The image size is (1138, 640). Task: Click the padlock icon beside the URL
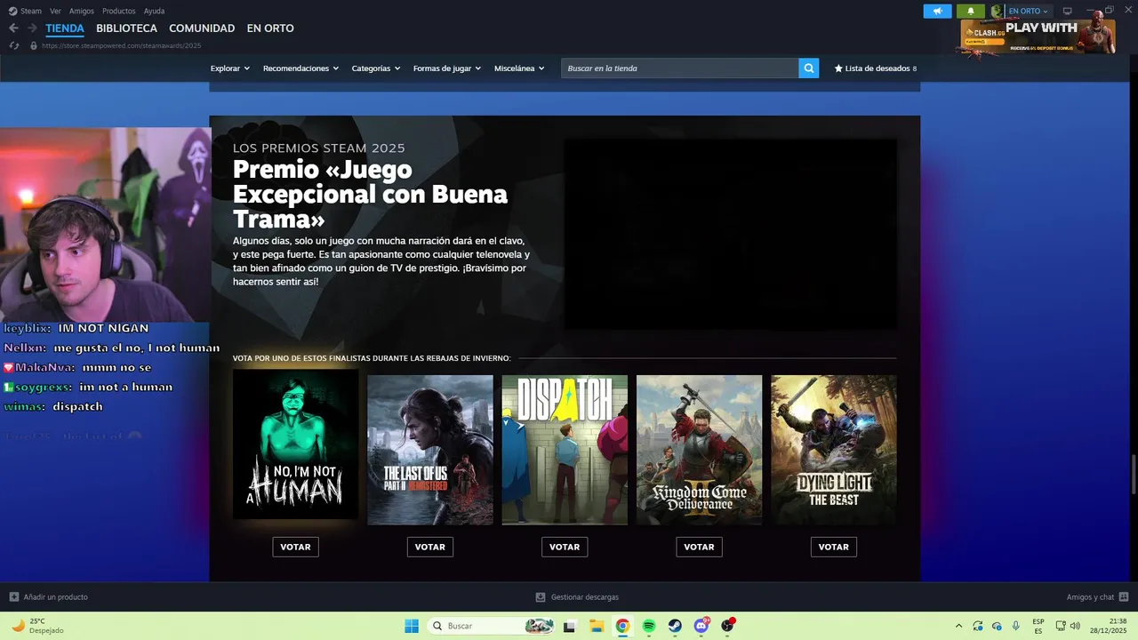point(34,45)
